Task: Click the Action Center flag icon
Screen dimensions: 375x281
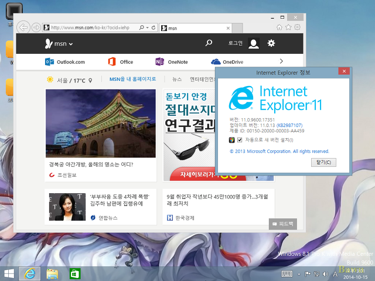Action: 308,274
